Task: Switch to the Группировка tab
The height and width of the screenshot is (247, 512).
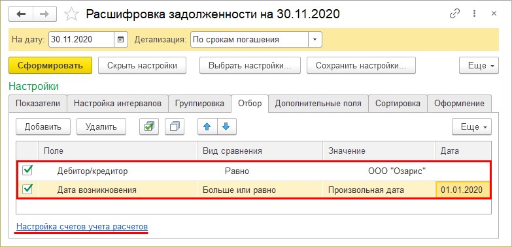Action: [199, 104]
